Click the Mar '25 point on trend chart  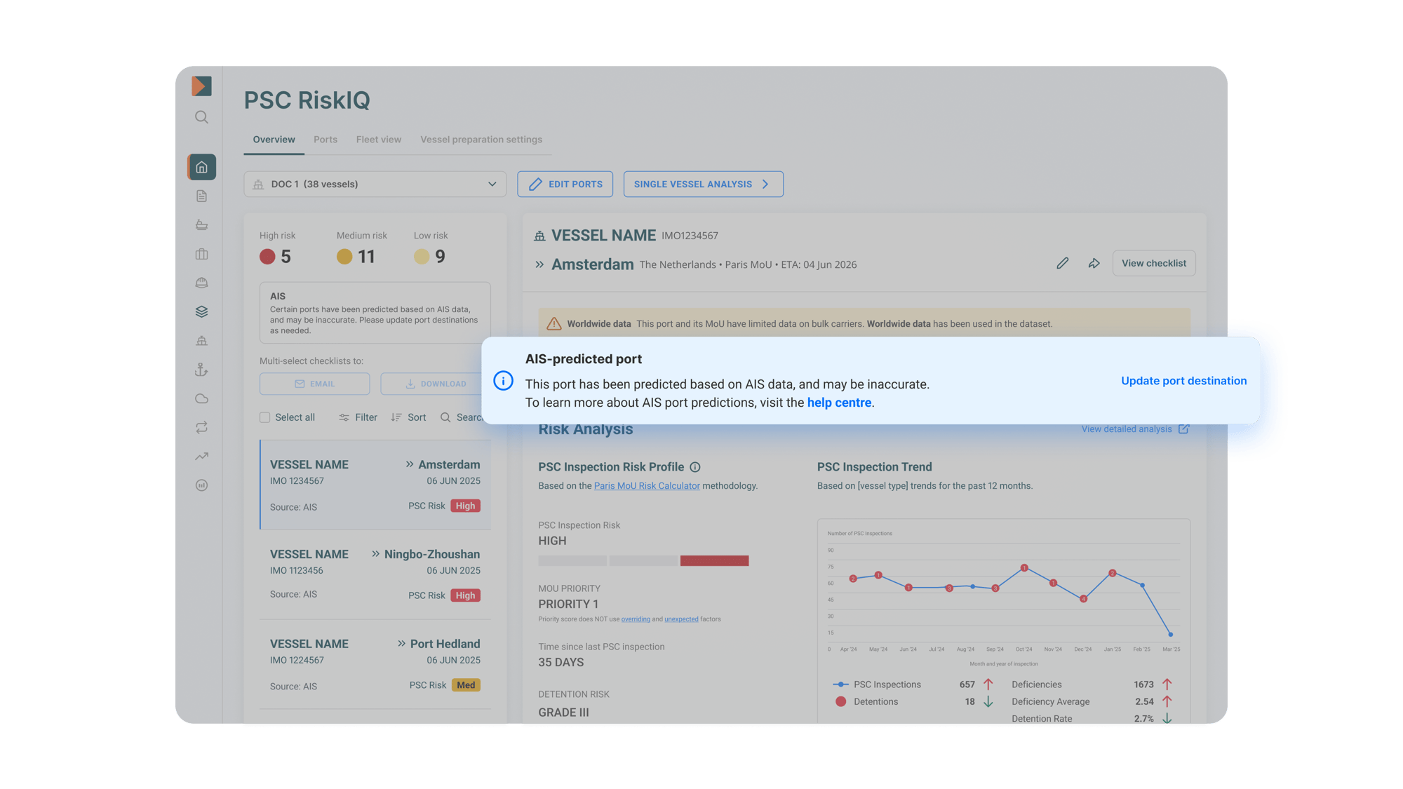pyautogui.click(x=1171, y=635)
